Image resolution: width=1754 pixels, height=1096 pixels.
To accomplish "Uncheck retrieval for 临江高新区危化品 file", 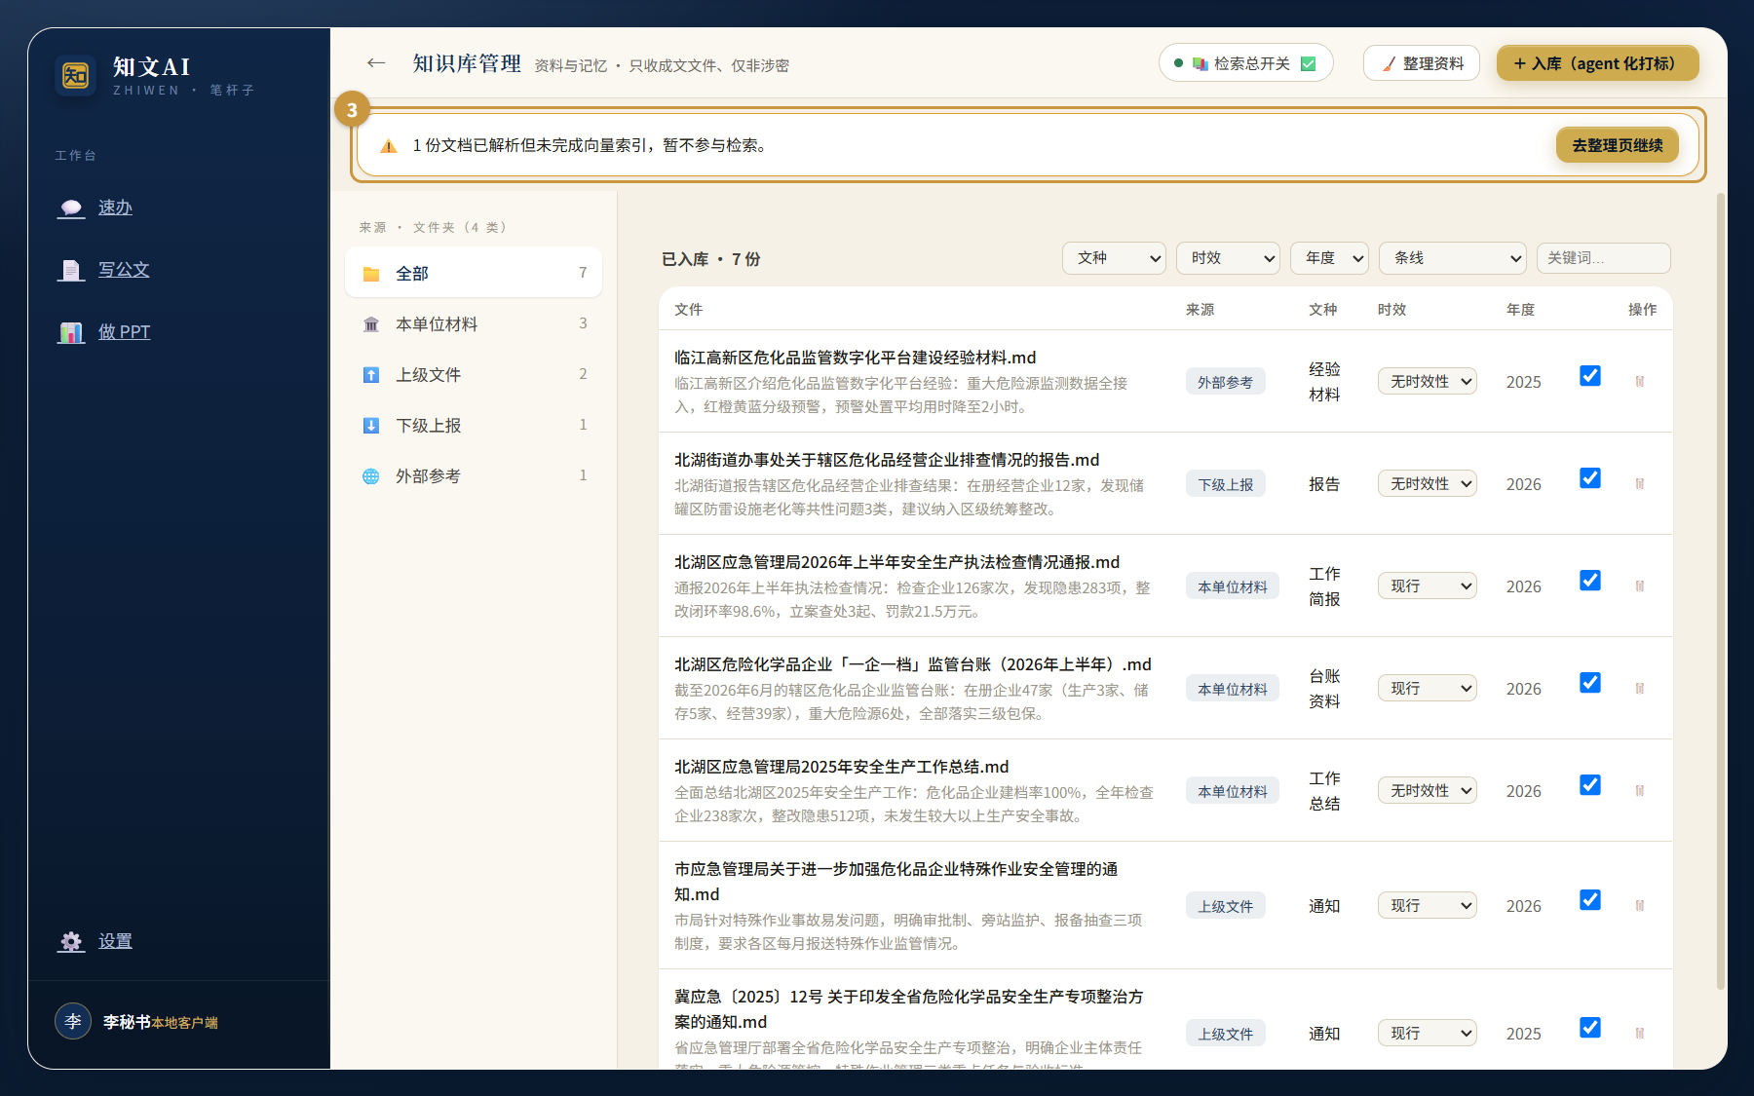I will tap(1590, 376).
